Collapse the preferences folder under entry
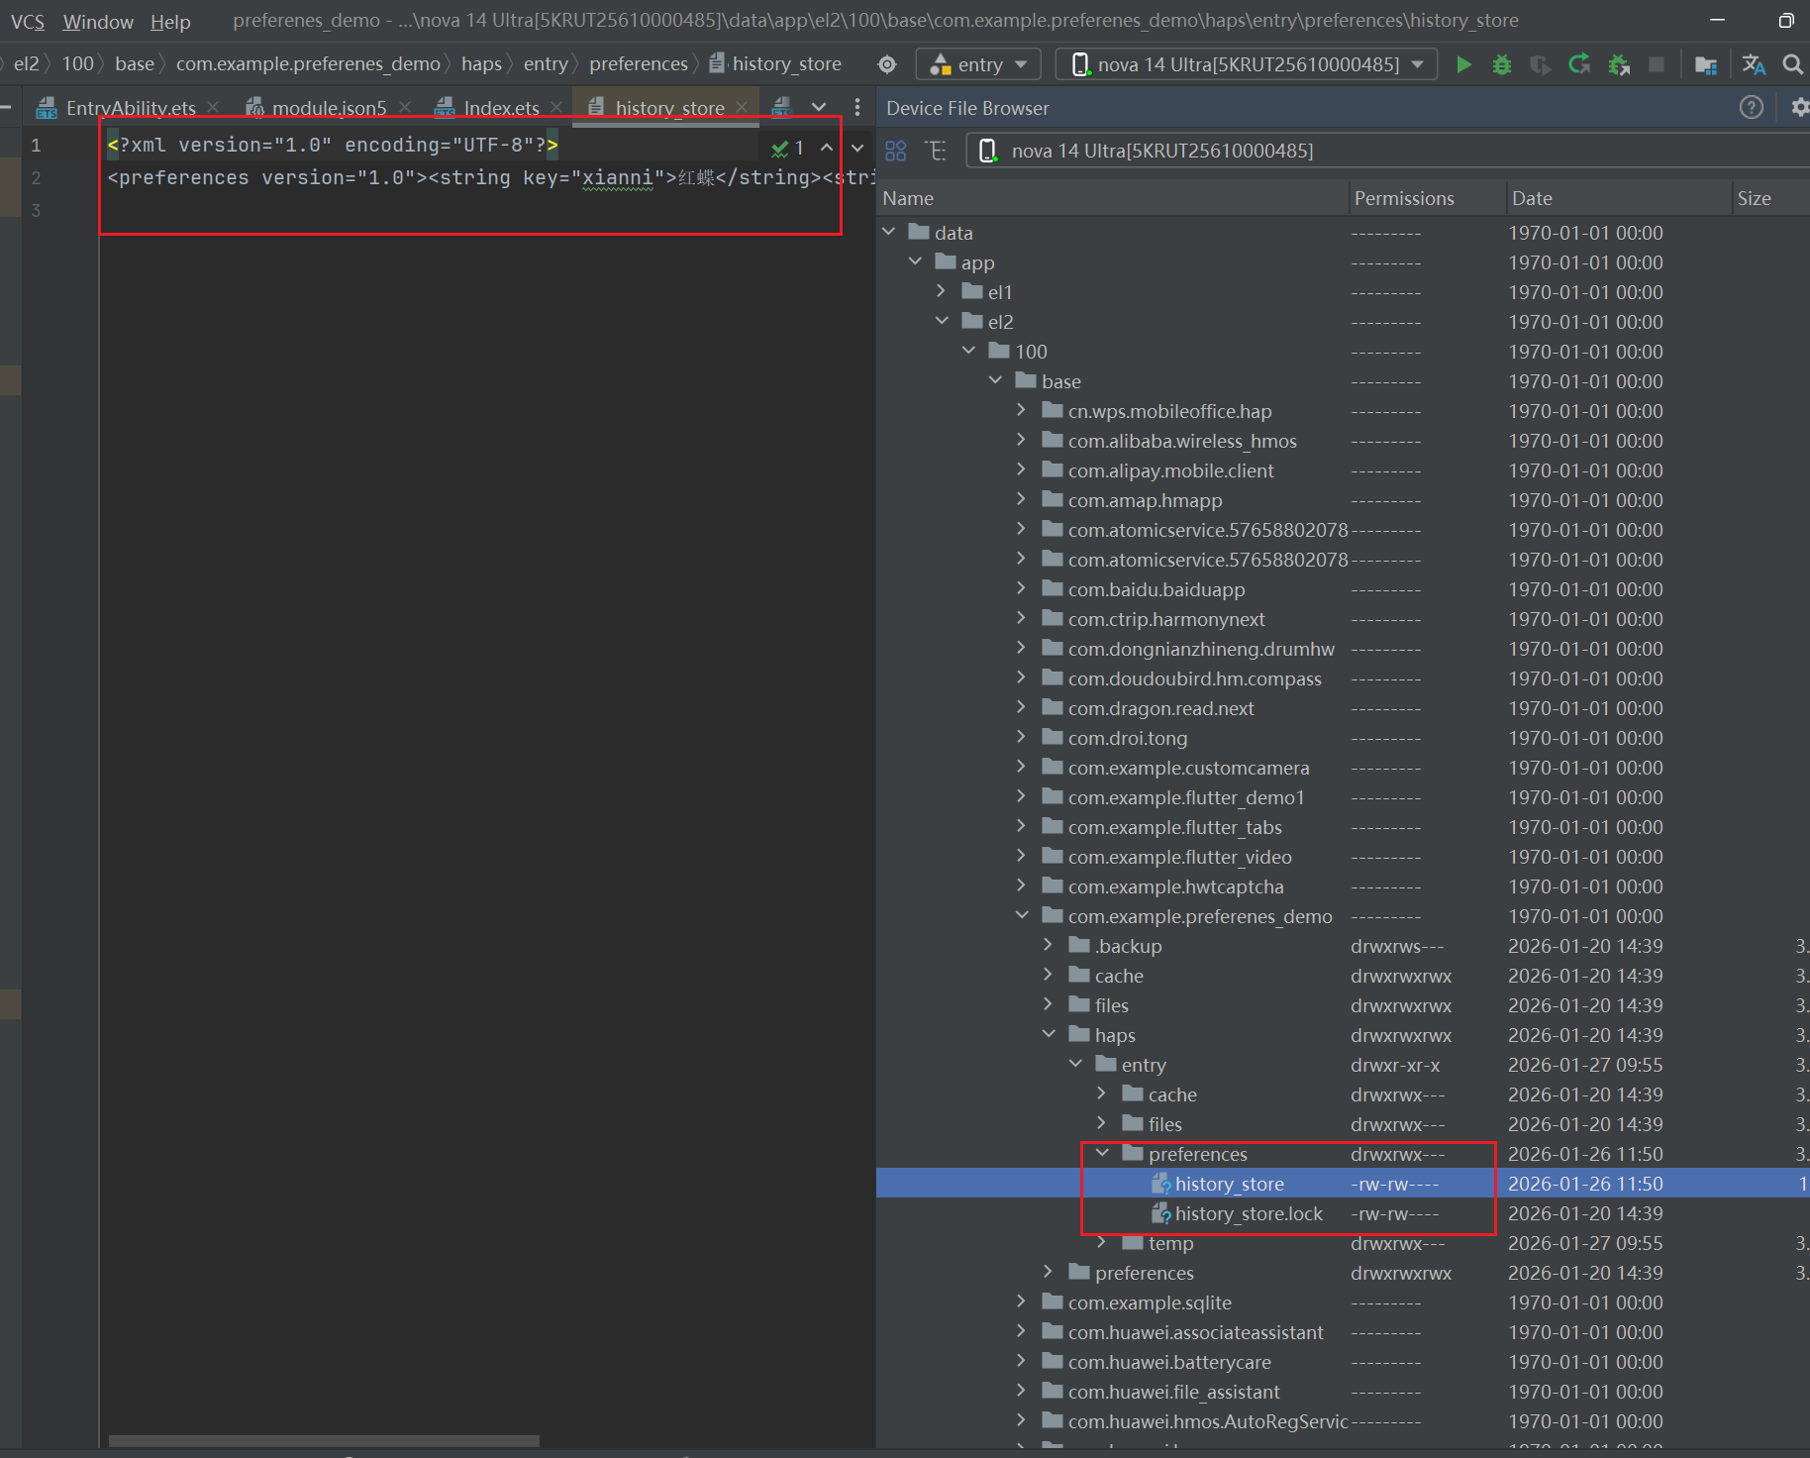Image resolution: width=1810 pixels, height=1458 pixels. [1102, 1154]
